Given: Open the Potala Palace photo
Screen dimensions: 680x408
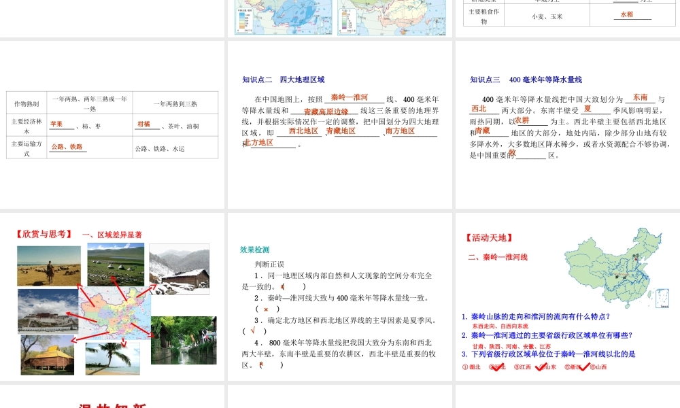Looking at the screenshot, I should (x=48, y=311).
